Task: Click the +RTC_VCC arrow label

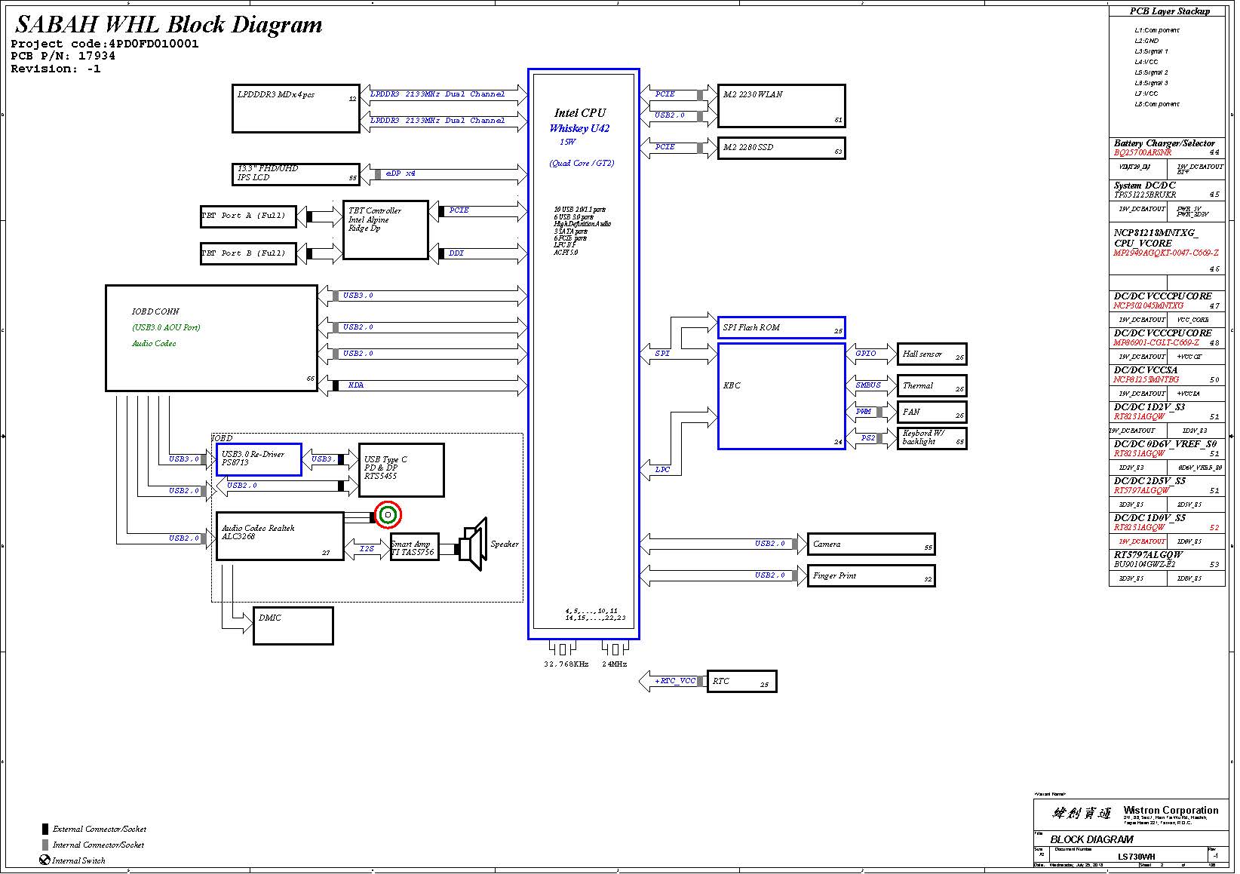Action: (x=675, y=681)
